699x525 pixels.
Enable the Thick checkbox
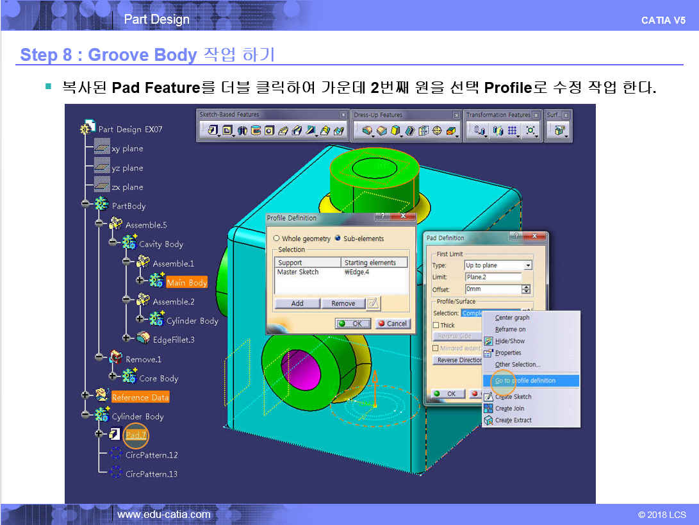(x=436, y=325)
